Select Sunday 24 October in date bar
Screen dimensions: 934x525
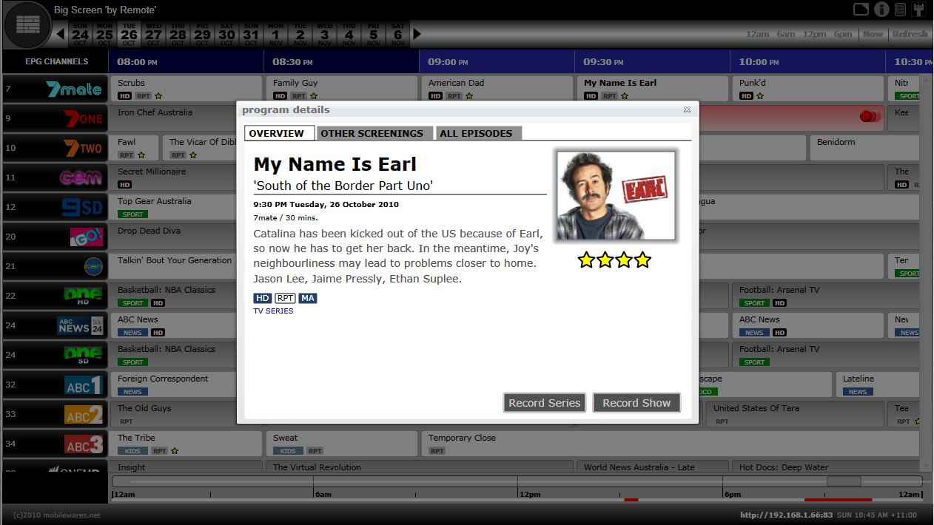tap(80, 34)
